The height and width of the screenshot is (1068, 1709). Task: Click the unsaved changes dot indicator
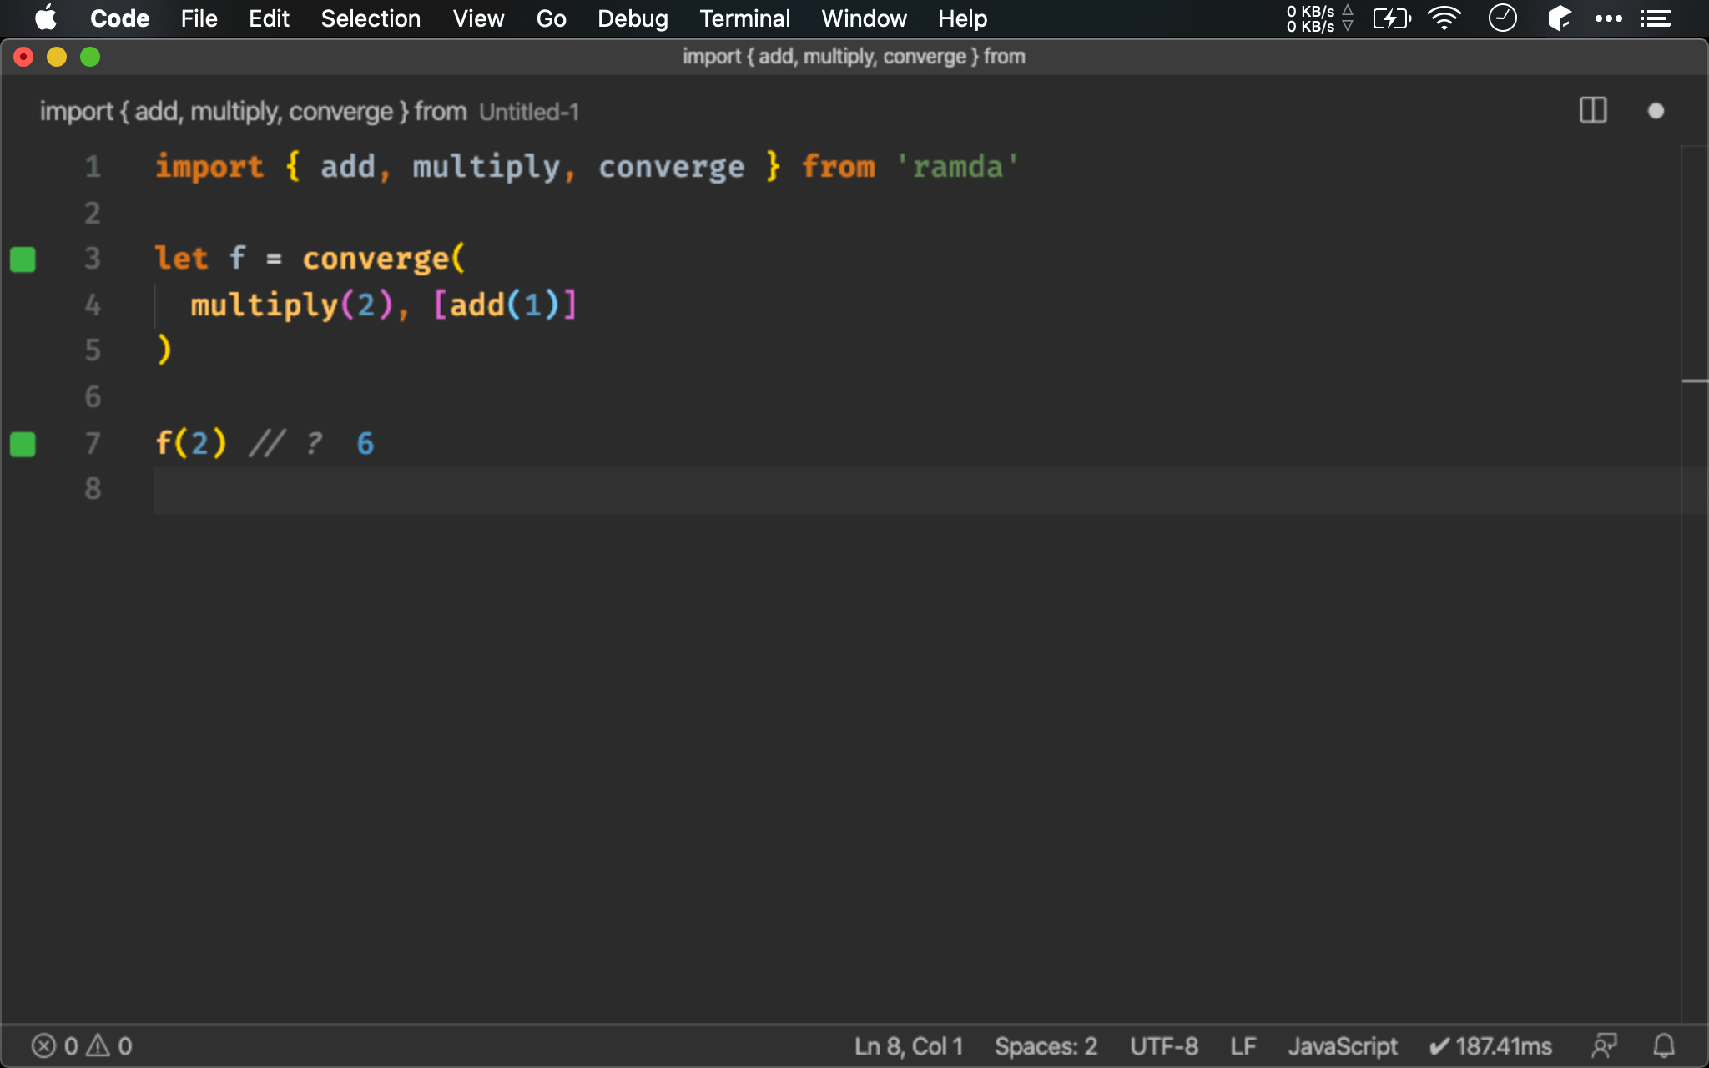[x=1656, y=111]
